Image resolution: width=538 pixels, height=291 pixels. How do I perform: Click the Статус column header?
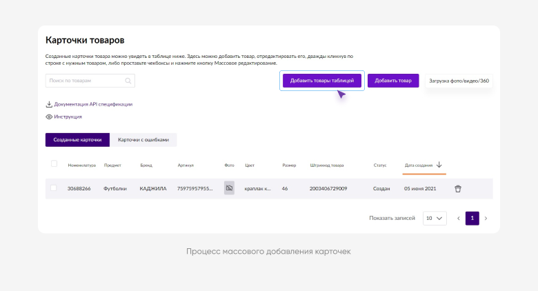(x=380, y=165)
